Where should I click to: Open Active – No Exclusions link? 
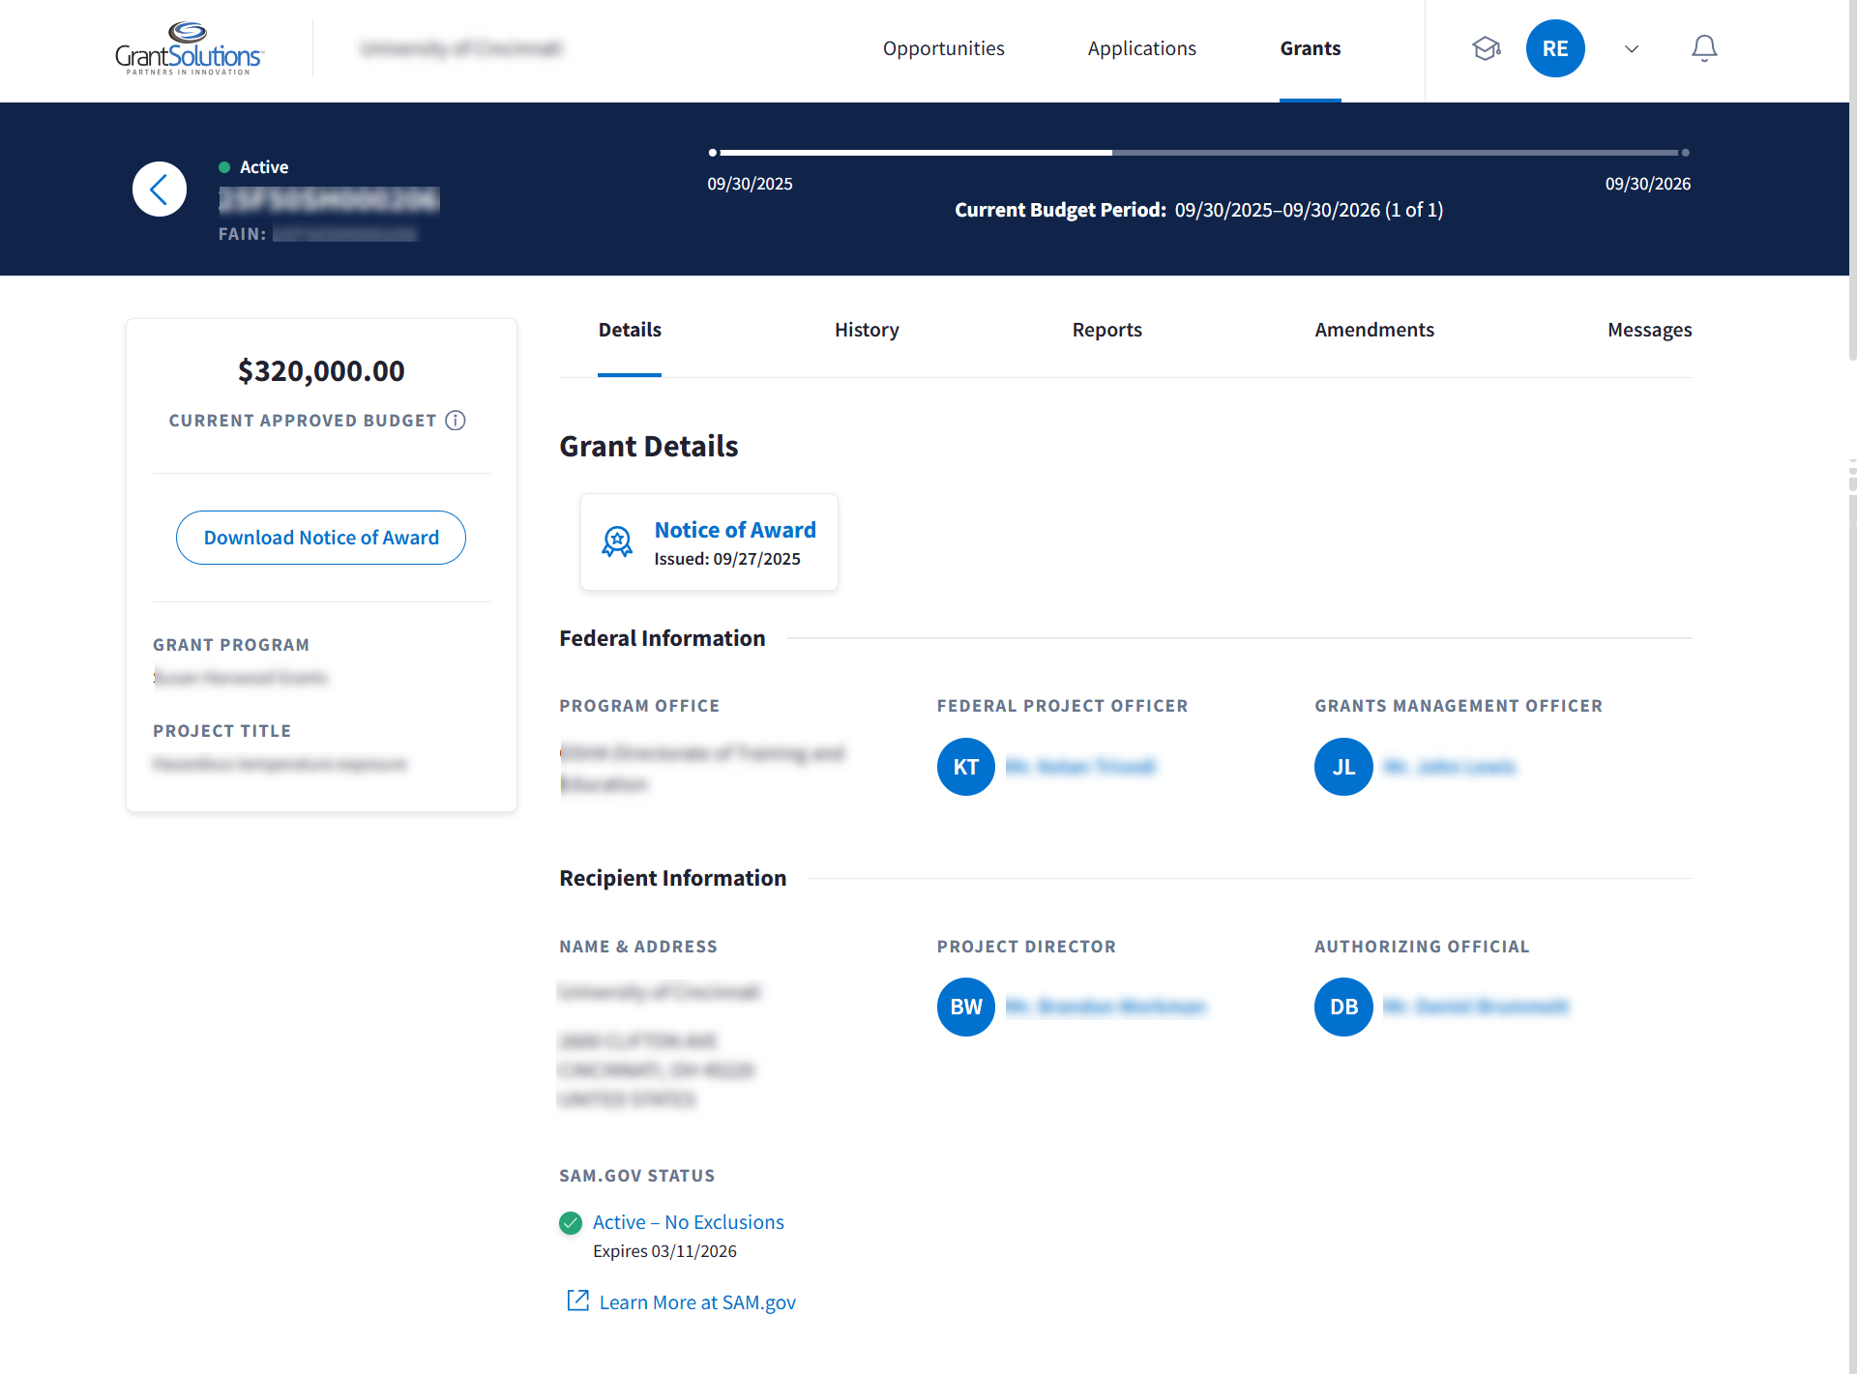(688, 1222)
